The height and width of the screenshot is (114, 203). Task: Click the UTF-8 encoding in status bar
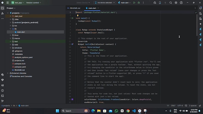[x=180, y=106]
